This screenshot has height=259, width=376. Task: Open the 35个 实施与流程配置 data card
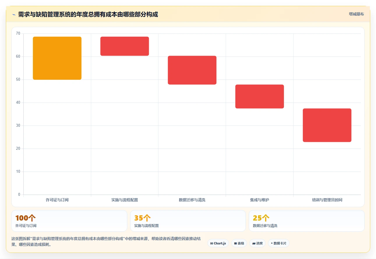tap(188, 221)
